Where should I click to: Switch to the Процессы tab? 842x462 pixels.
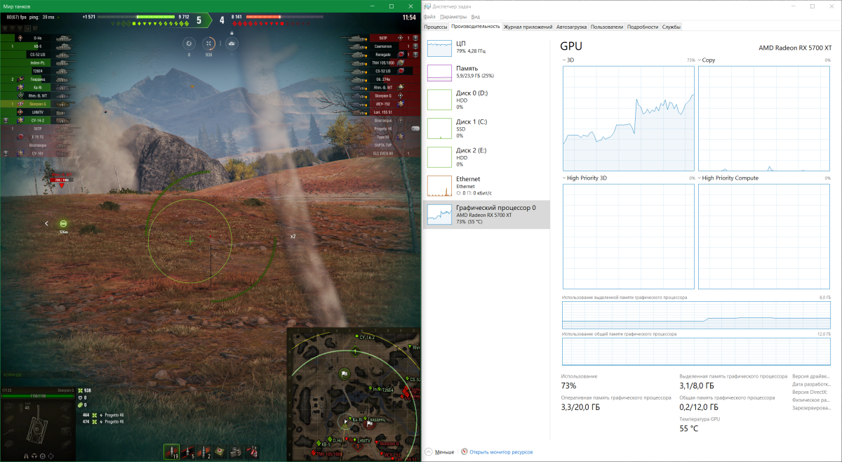point(436,27)
